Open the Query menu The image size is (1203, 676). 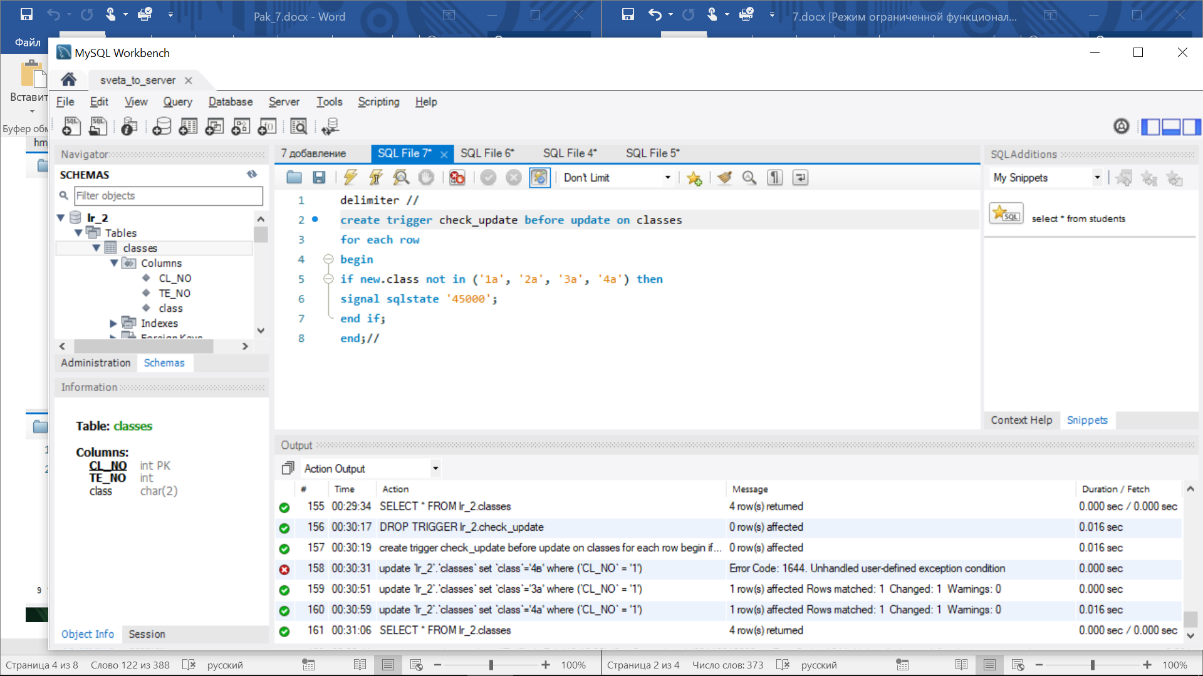[177, 101]
